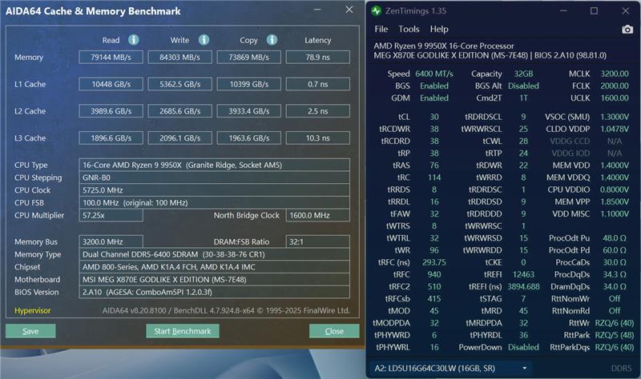Select L2 Cache Read 3989.6 GB/s
Viewport: 641px width, 379px height.
(111, 111)
